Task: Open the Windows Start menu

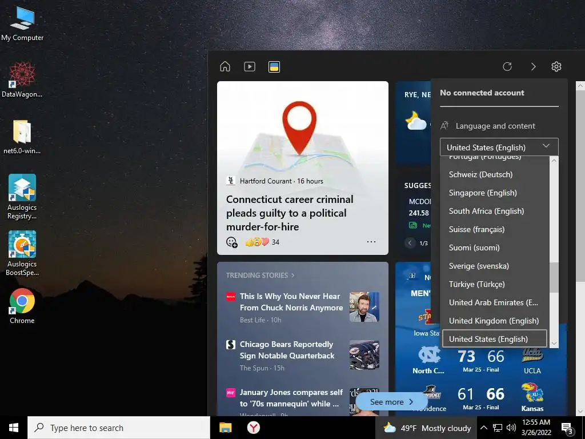Action: [x=14, y=428]
